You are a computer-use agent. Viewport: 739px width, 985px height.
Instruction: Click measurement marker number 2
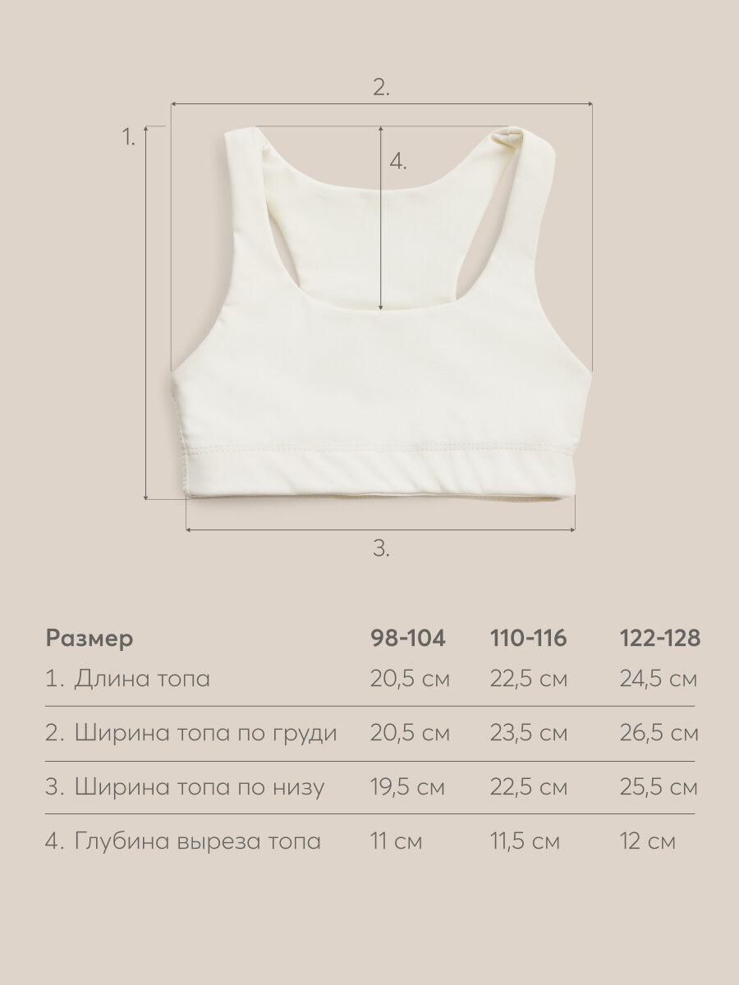(x=380, y=88)
